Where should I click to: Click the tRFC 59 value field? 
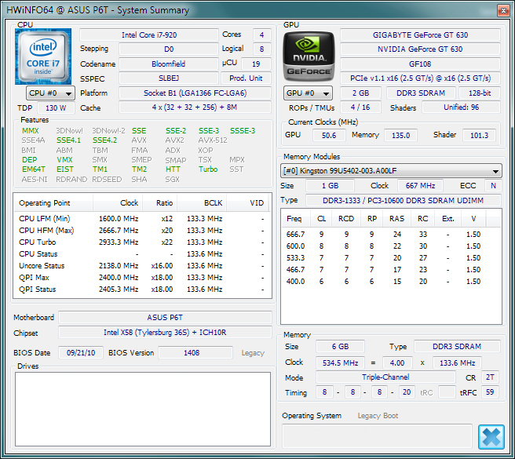[x=490, y=392]
